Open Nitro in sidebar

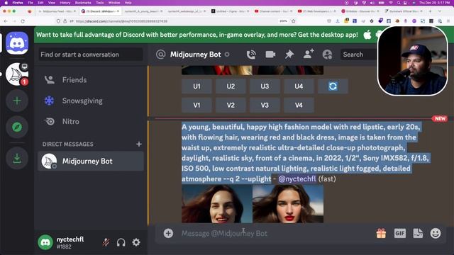tap(90, 121)
